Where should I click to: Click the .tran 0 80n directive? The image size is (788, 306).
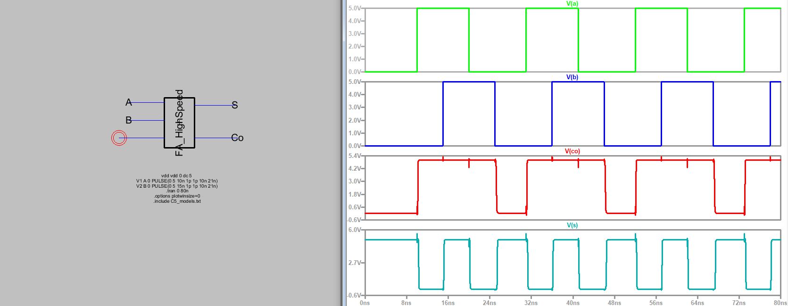click(177, 191)
